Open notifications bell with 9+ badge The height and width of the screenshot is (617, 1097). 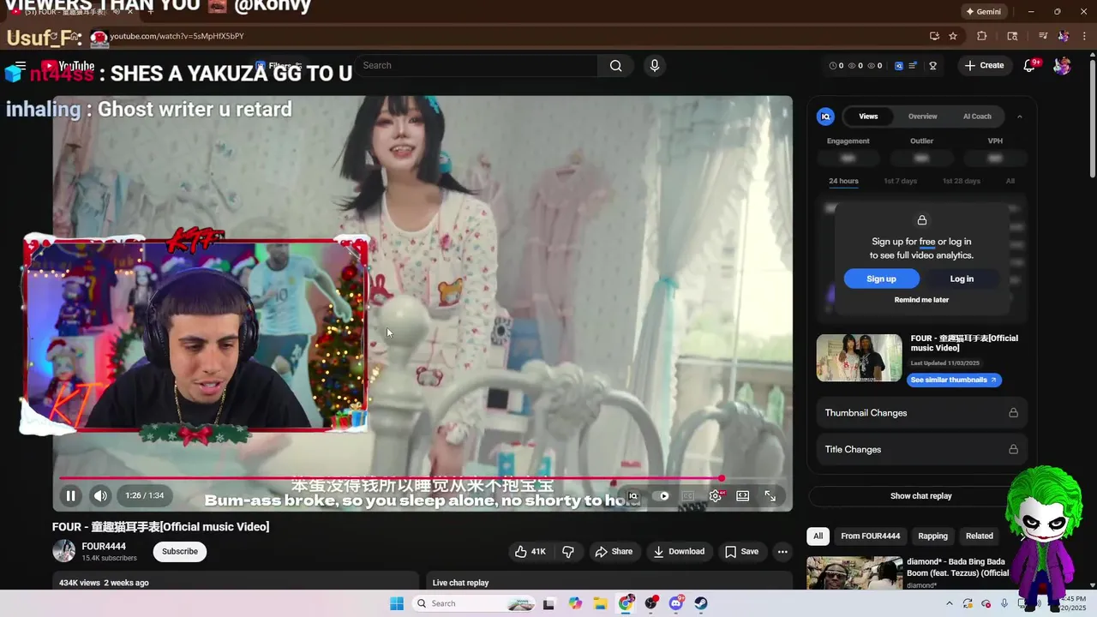(1030, 66)
